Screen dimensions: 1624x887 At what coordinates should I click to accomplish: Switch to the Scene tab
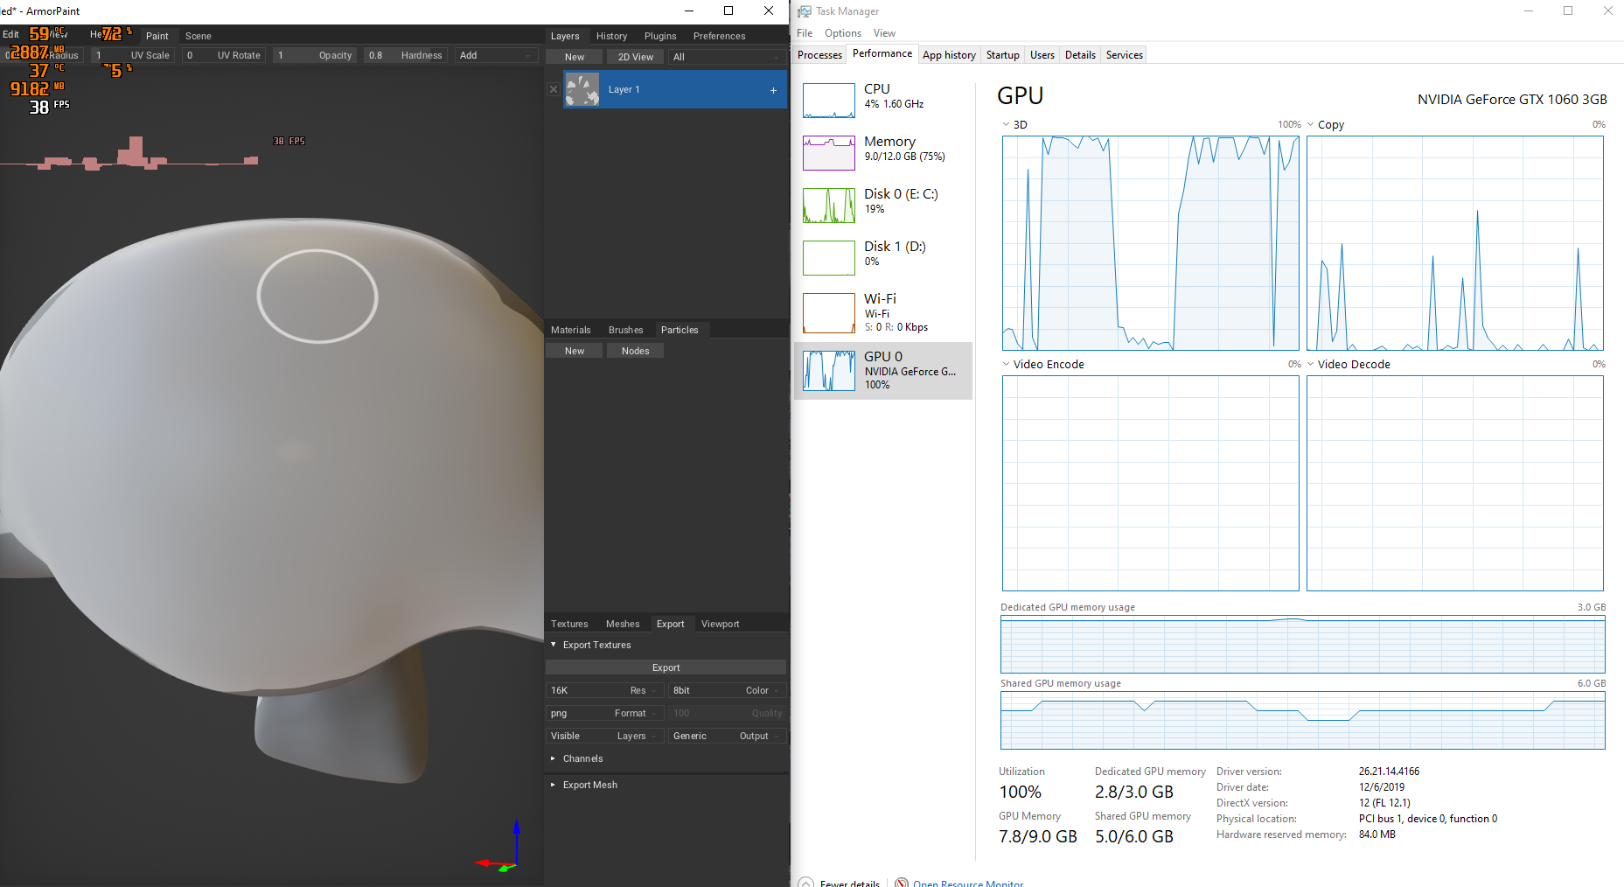(199, 36)
